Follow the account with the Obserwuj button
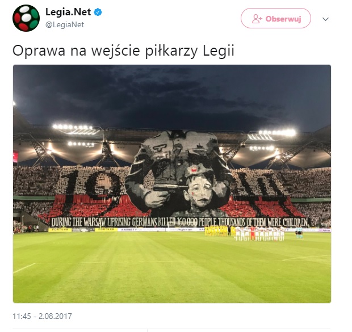The height and width of the screenshot is (332, 352). tap(276, 18)
